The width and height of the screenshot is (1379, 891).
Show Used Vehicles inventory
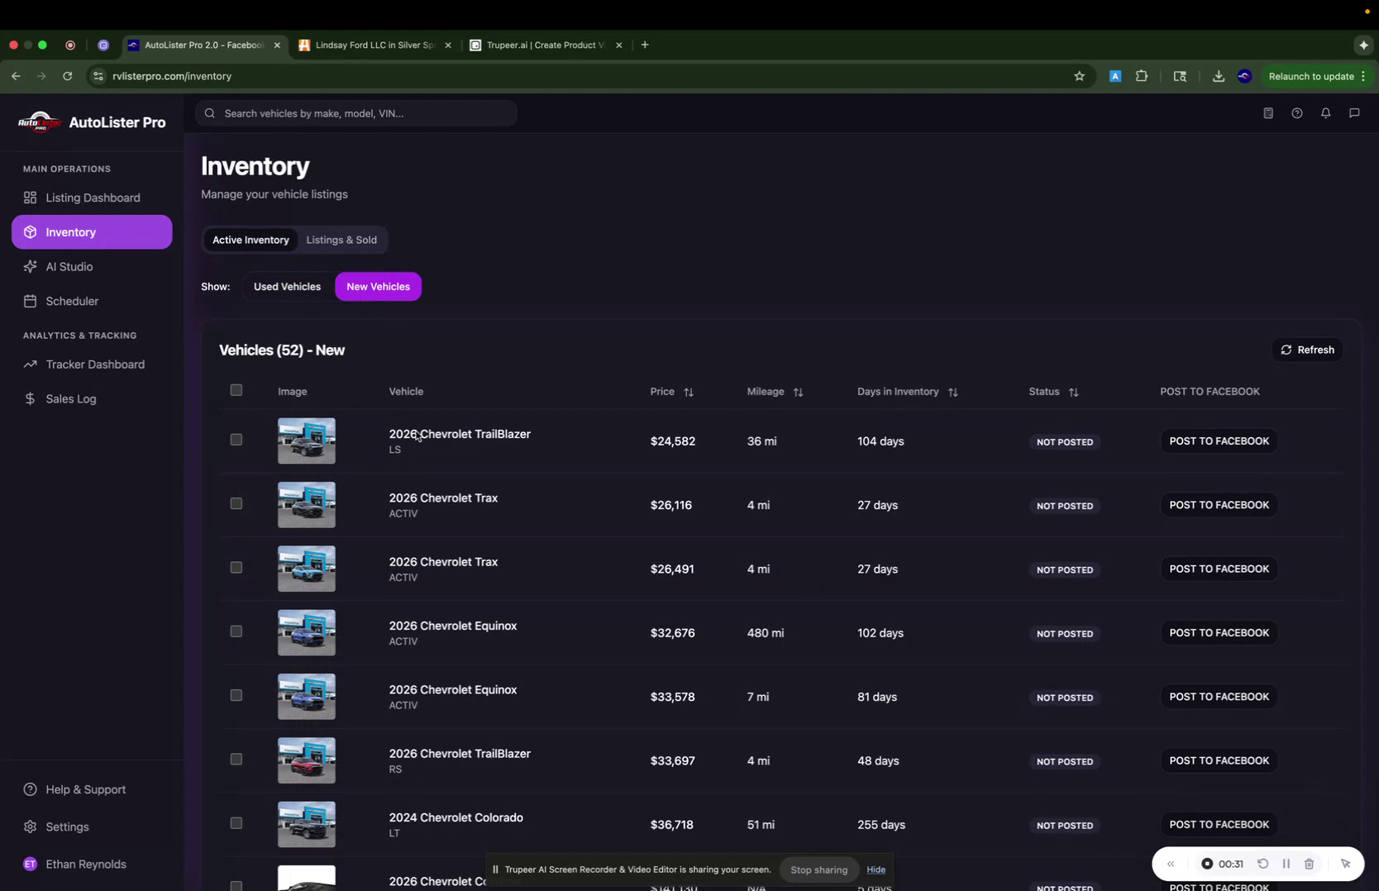[x=287, y=286]
